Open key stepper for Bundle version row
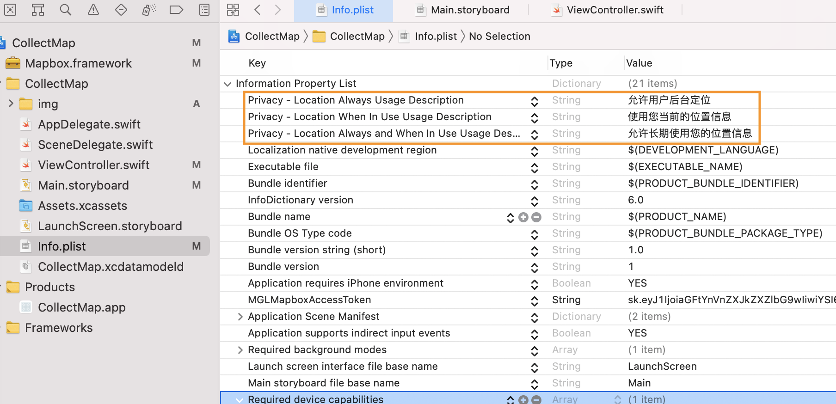The image size is (836, 404). click(535, 268)
